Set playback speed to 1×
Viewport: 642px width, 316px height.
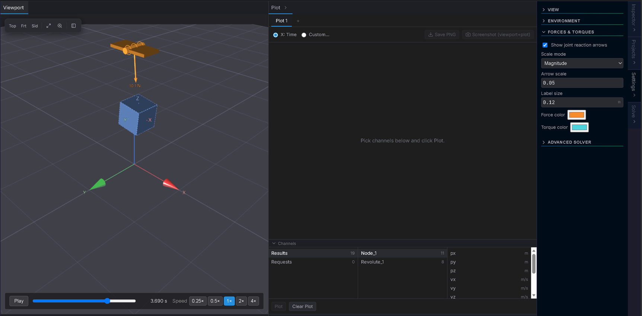pyautogui.click(x=229, y=301)
